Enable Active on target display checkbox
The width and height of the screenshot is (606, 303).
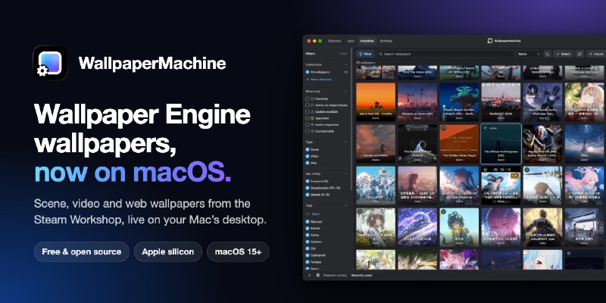[x=308, y=105]
